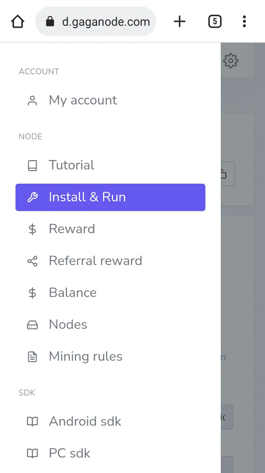Open the Tutorial page
Screen dimensions: 265x473
111,165
